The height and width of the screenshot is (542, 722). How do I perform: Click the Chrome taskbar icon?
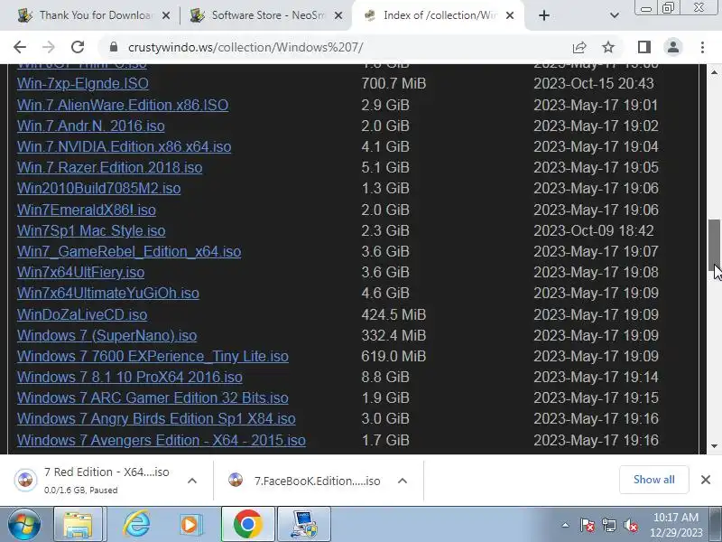(x=247, y=524)
